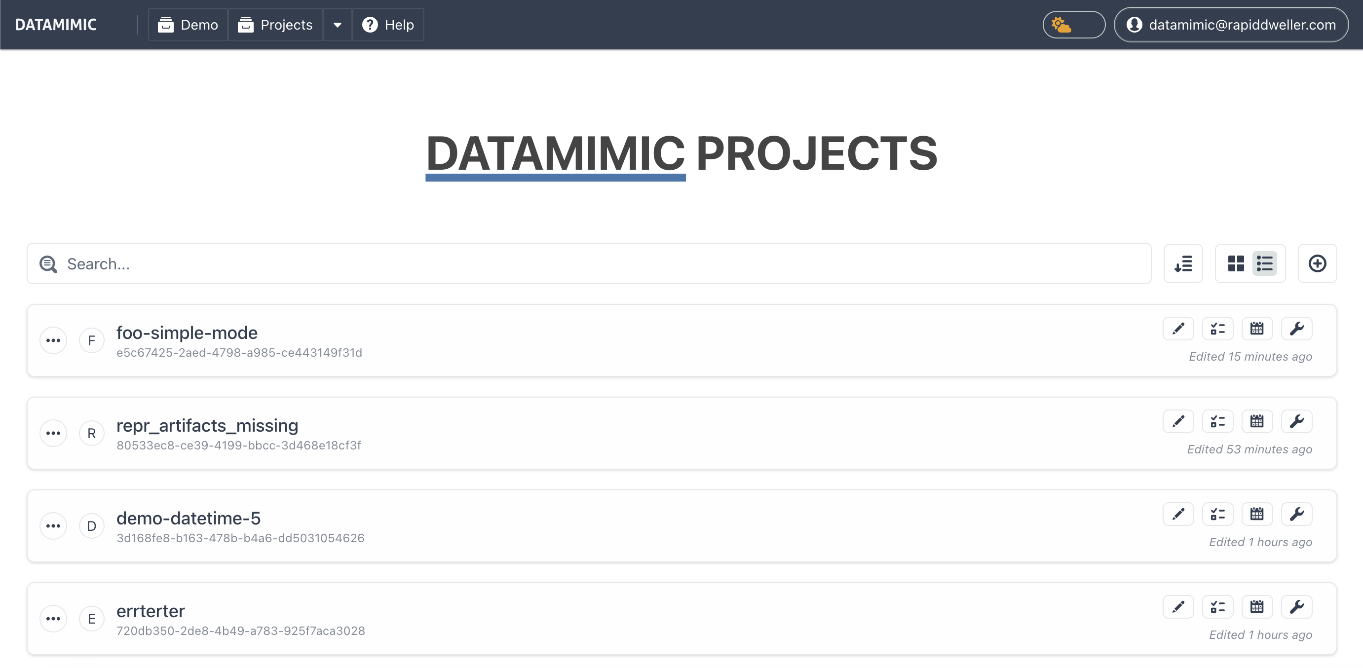Click the DATAMIMIC logo in the navbar
This screenshot has height=668, width=1363.
pos(56,25)
